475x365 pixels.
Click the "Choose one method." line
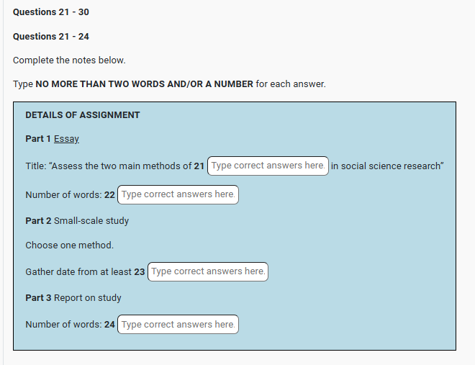(x=69, y=245)
